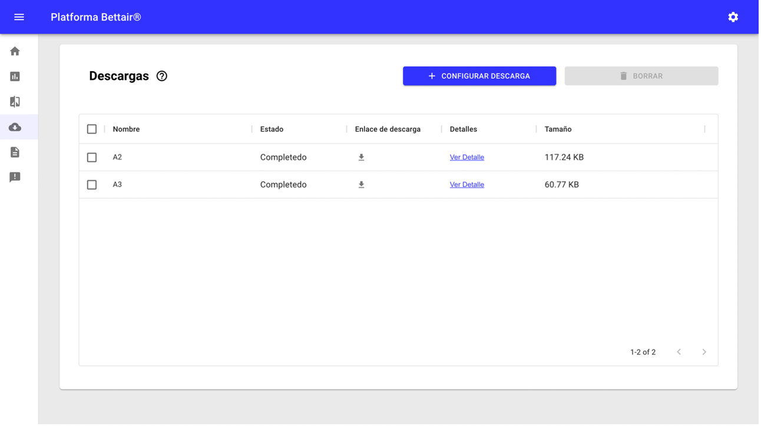Click the 1-2 of 2 pagination text

[643, 352]
